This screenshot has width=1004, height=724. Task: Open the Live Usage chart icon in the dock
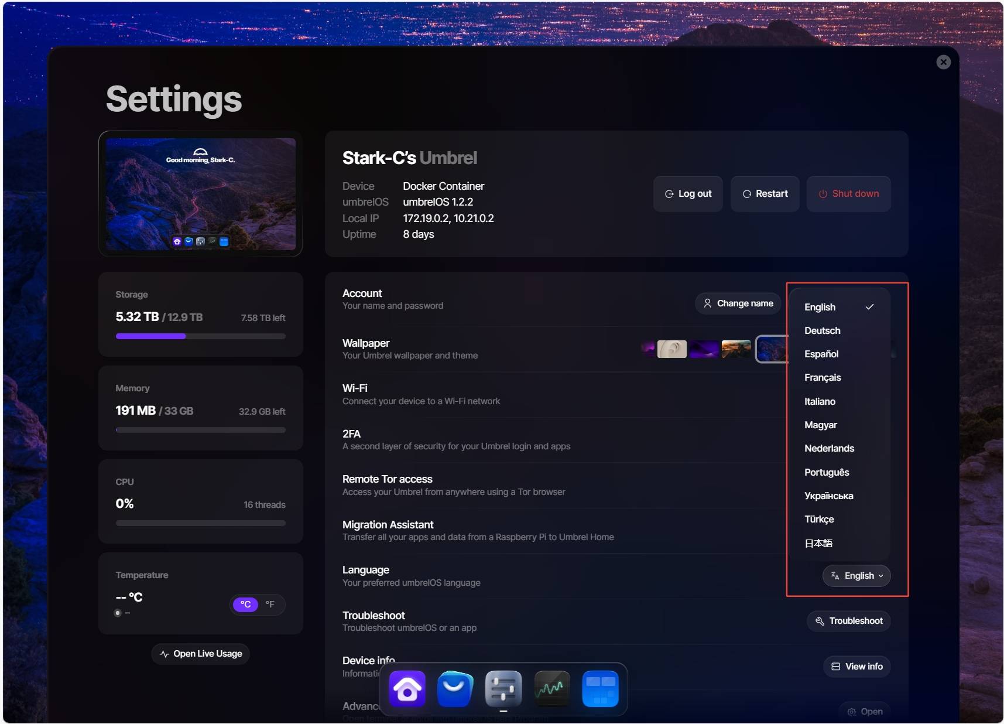pos(552,689)
